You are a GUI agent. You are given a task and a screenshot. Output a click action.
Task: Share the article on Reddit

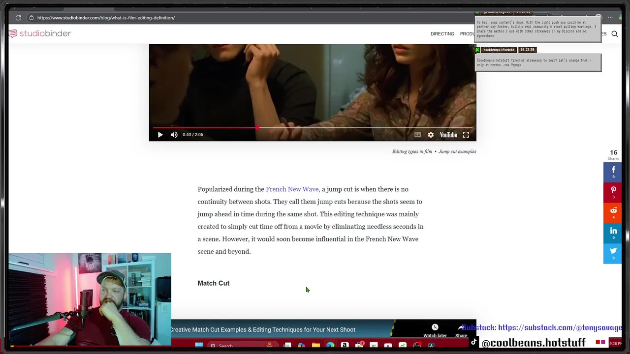click(x=613, y=213)
